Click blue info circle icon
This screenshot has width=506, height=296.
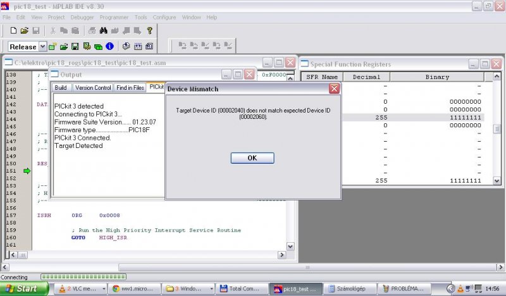point(109,46)
